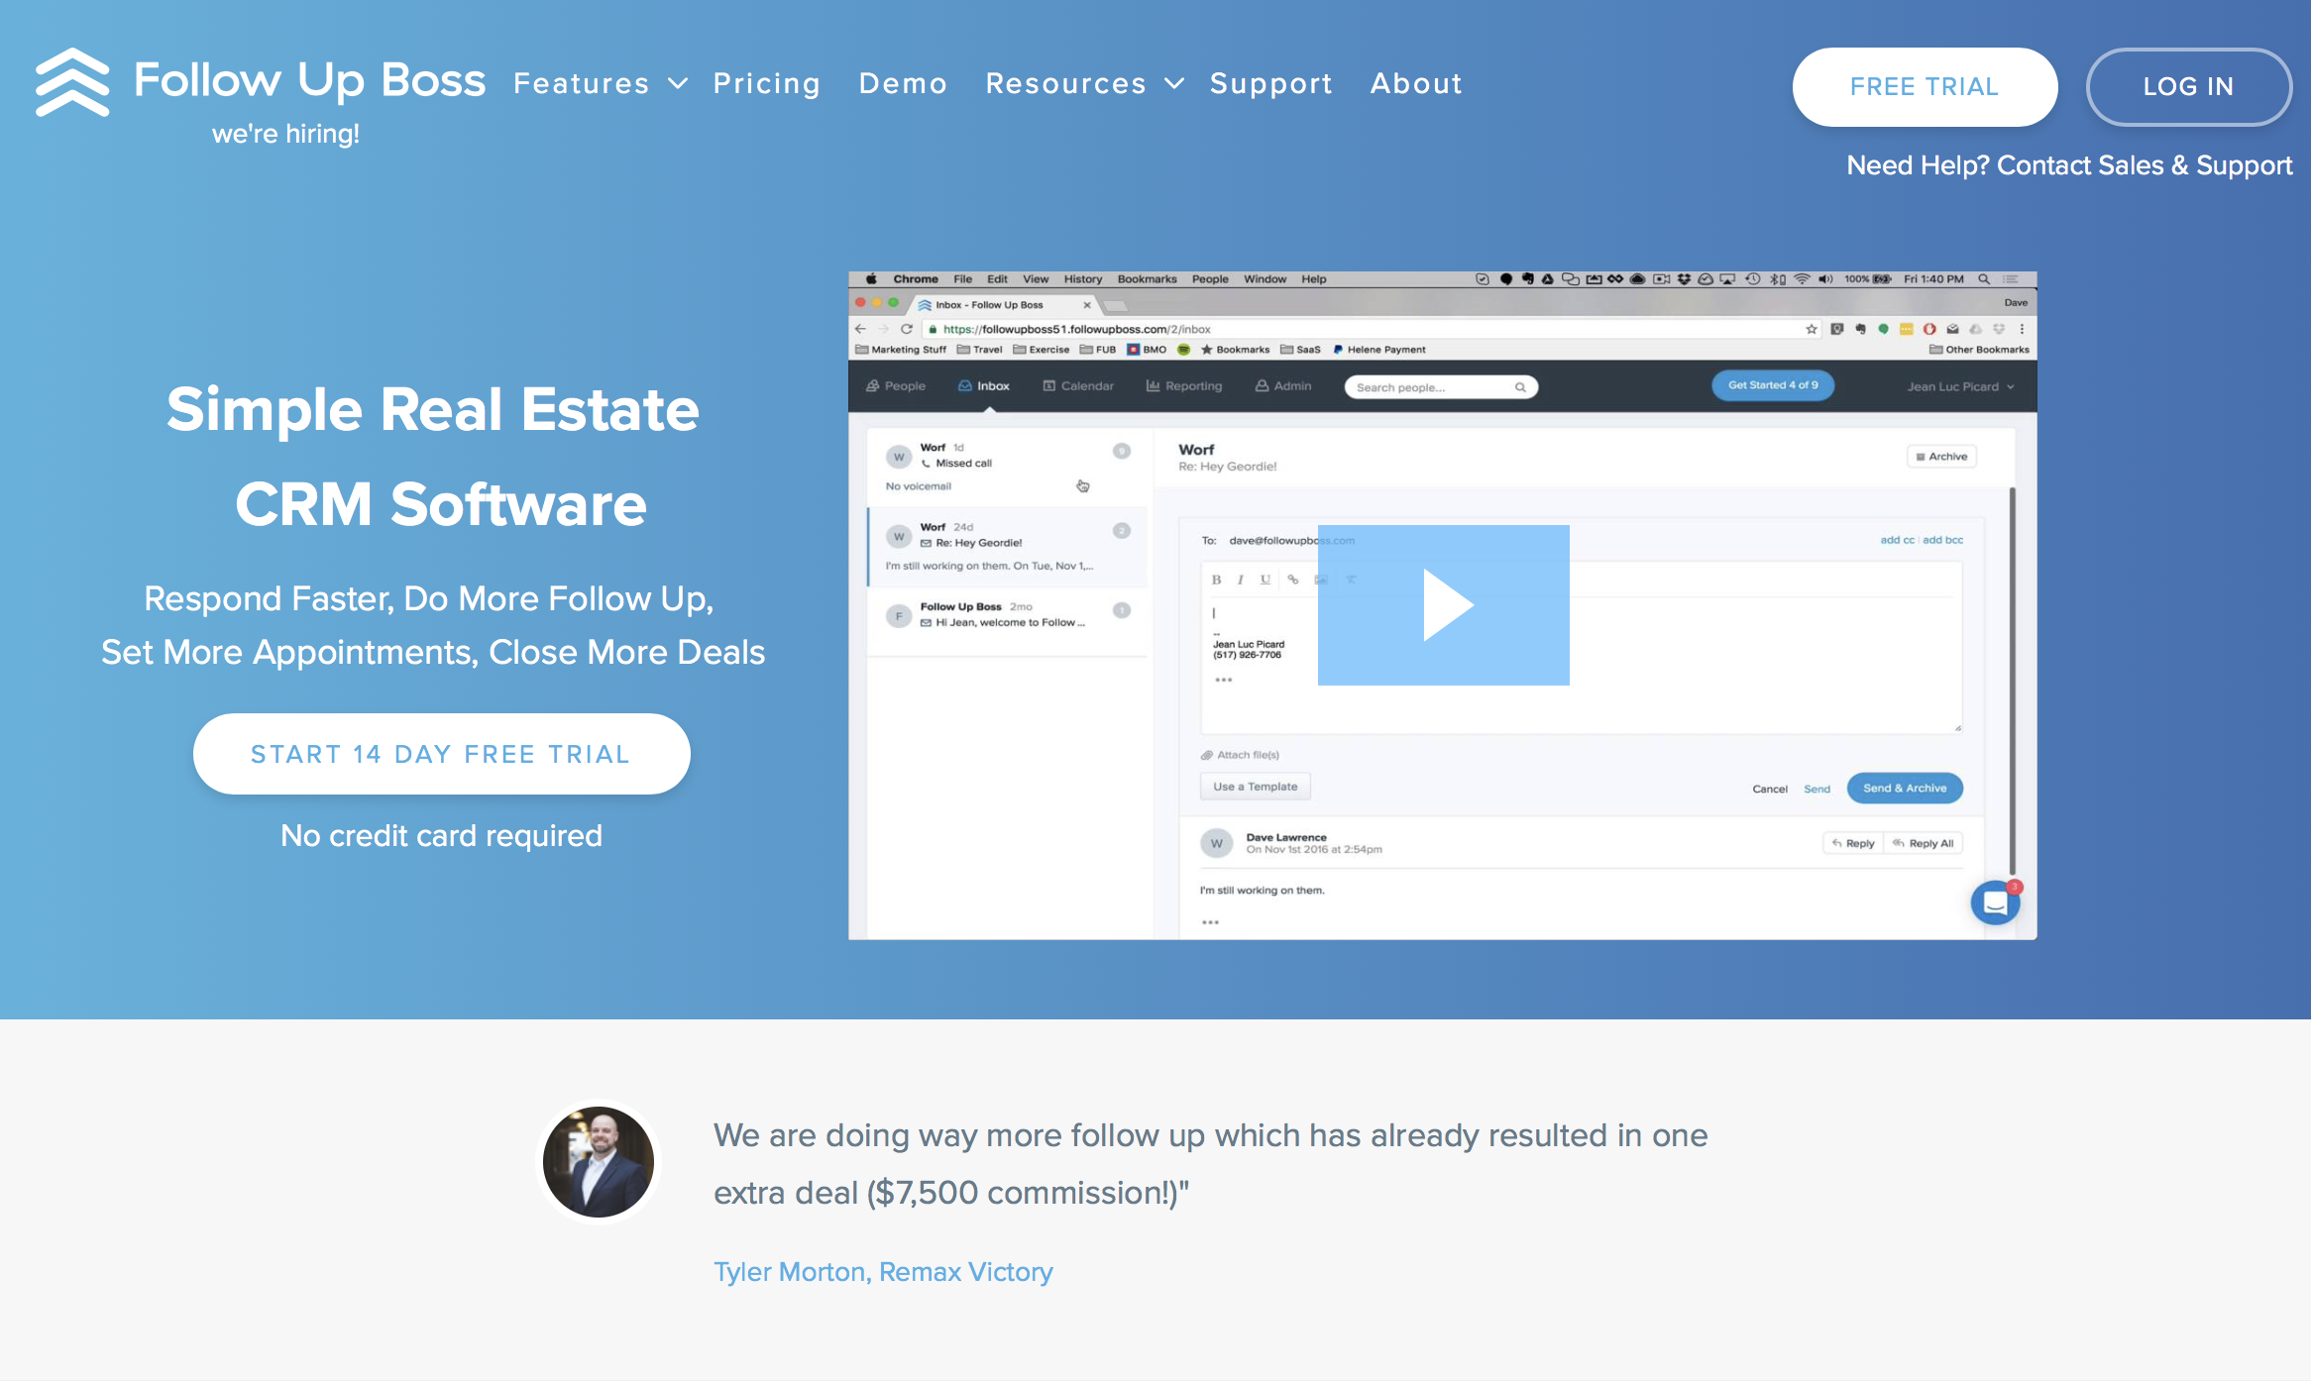Open the chat bubble with red badge
This screenshot has height=1381, width=2311.
click(1995, 903)
